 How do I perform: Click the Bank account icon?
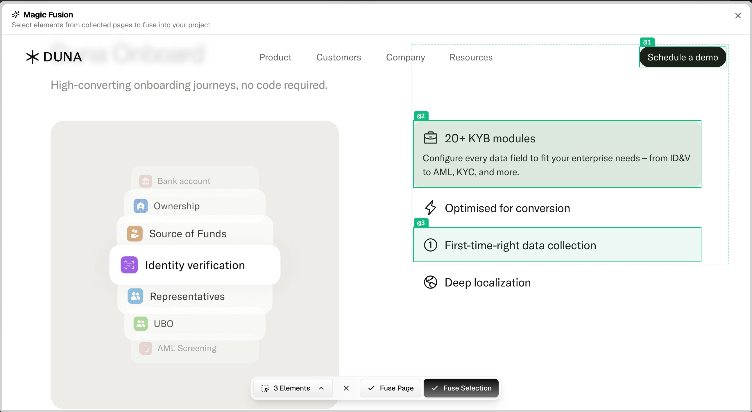coord(145,181)
